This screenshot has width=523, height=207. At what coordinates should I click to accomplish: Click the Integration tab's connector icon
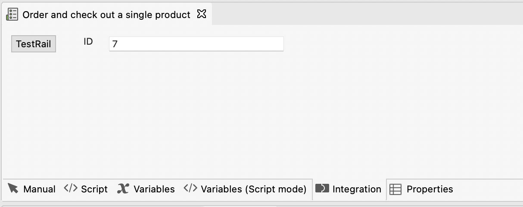pyautogui.click(x=322, y=189)
